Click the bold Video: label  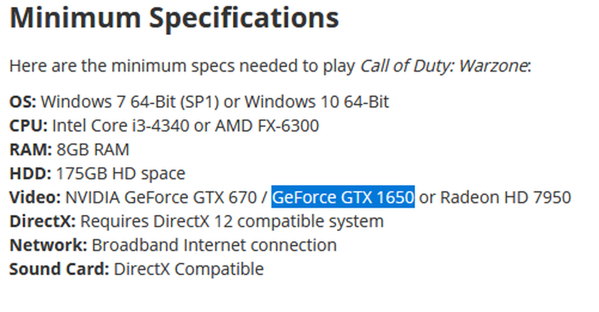coord(35,197)
